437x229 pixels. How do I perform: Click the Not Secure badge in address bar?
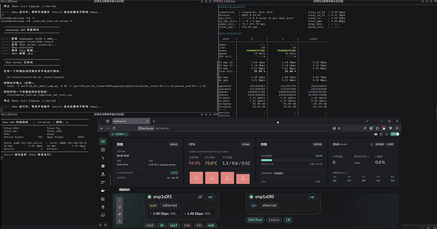coord(146,128)
